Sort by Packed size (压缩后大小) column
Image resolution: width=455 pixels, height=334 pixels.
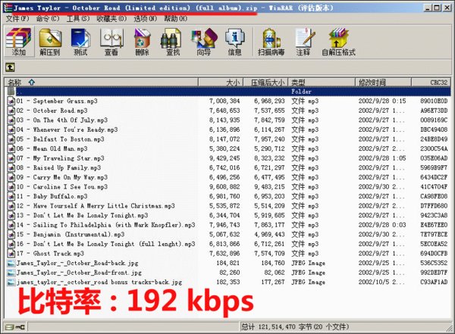click(x=265, y=83)
